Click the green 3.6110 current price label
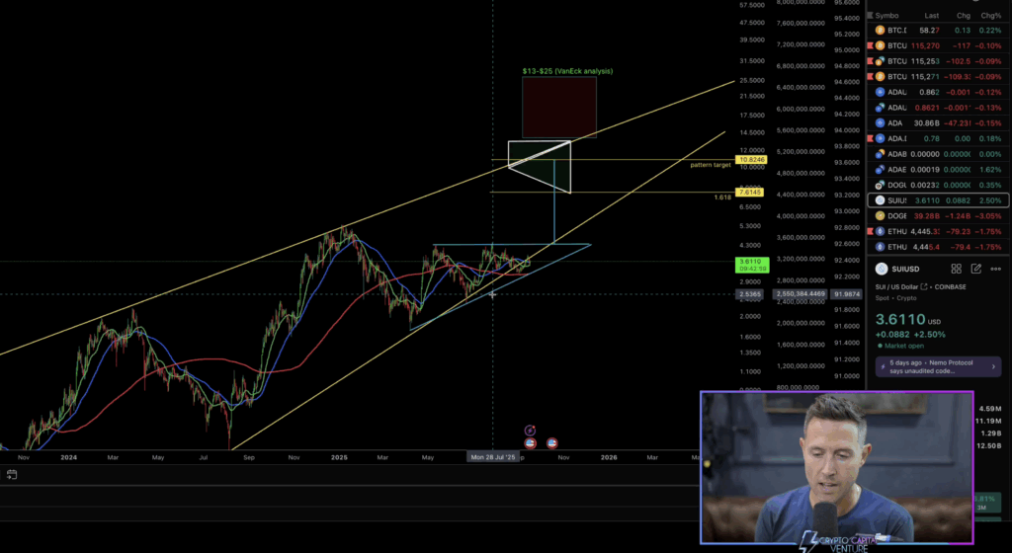1012x553 pixels. (x=750, y=262)
